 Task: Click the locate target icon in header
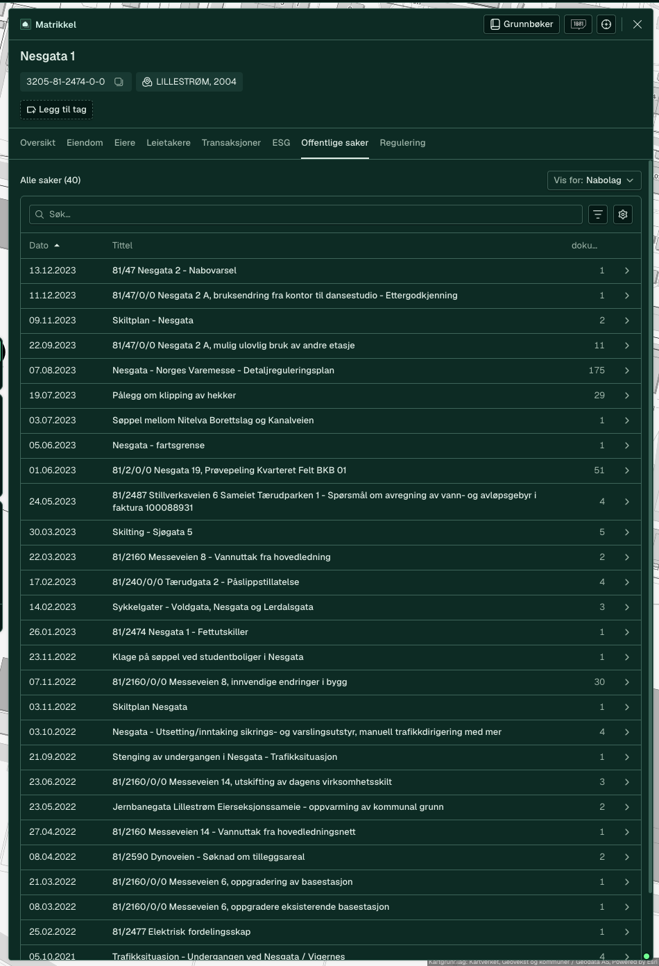point(606,24)
